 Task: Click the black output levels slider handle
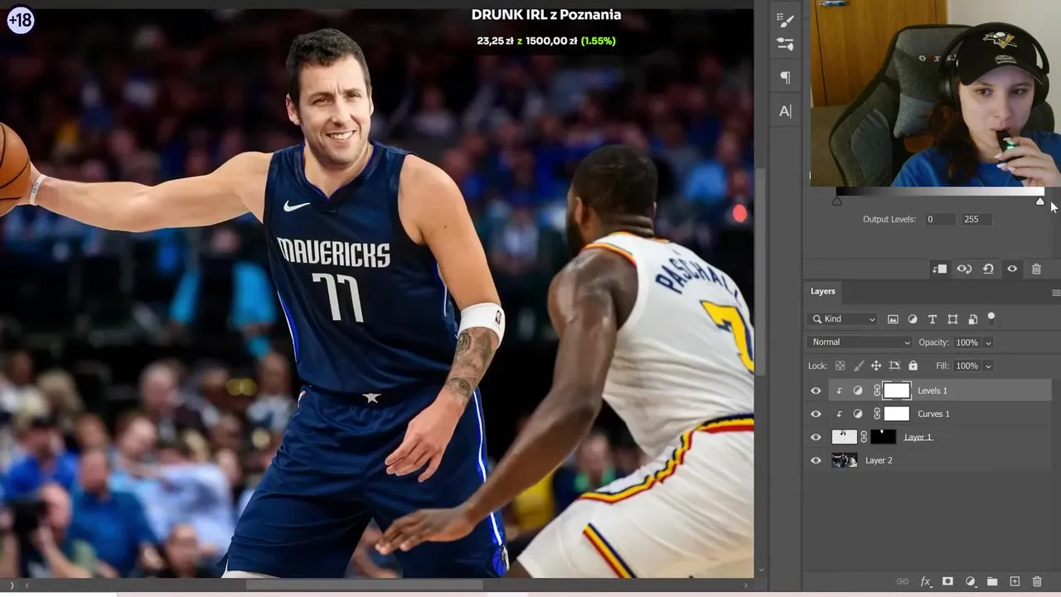click(837, 201)
